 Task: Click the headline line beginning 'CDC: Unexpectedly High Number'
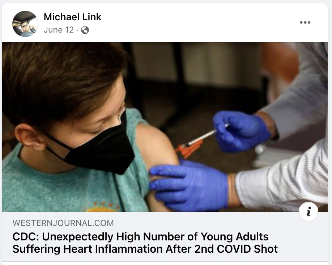coord(141,237)
